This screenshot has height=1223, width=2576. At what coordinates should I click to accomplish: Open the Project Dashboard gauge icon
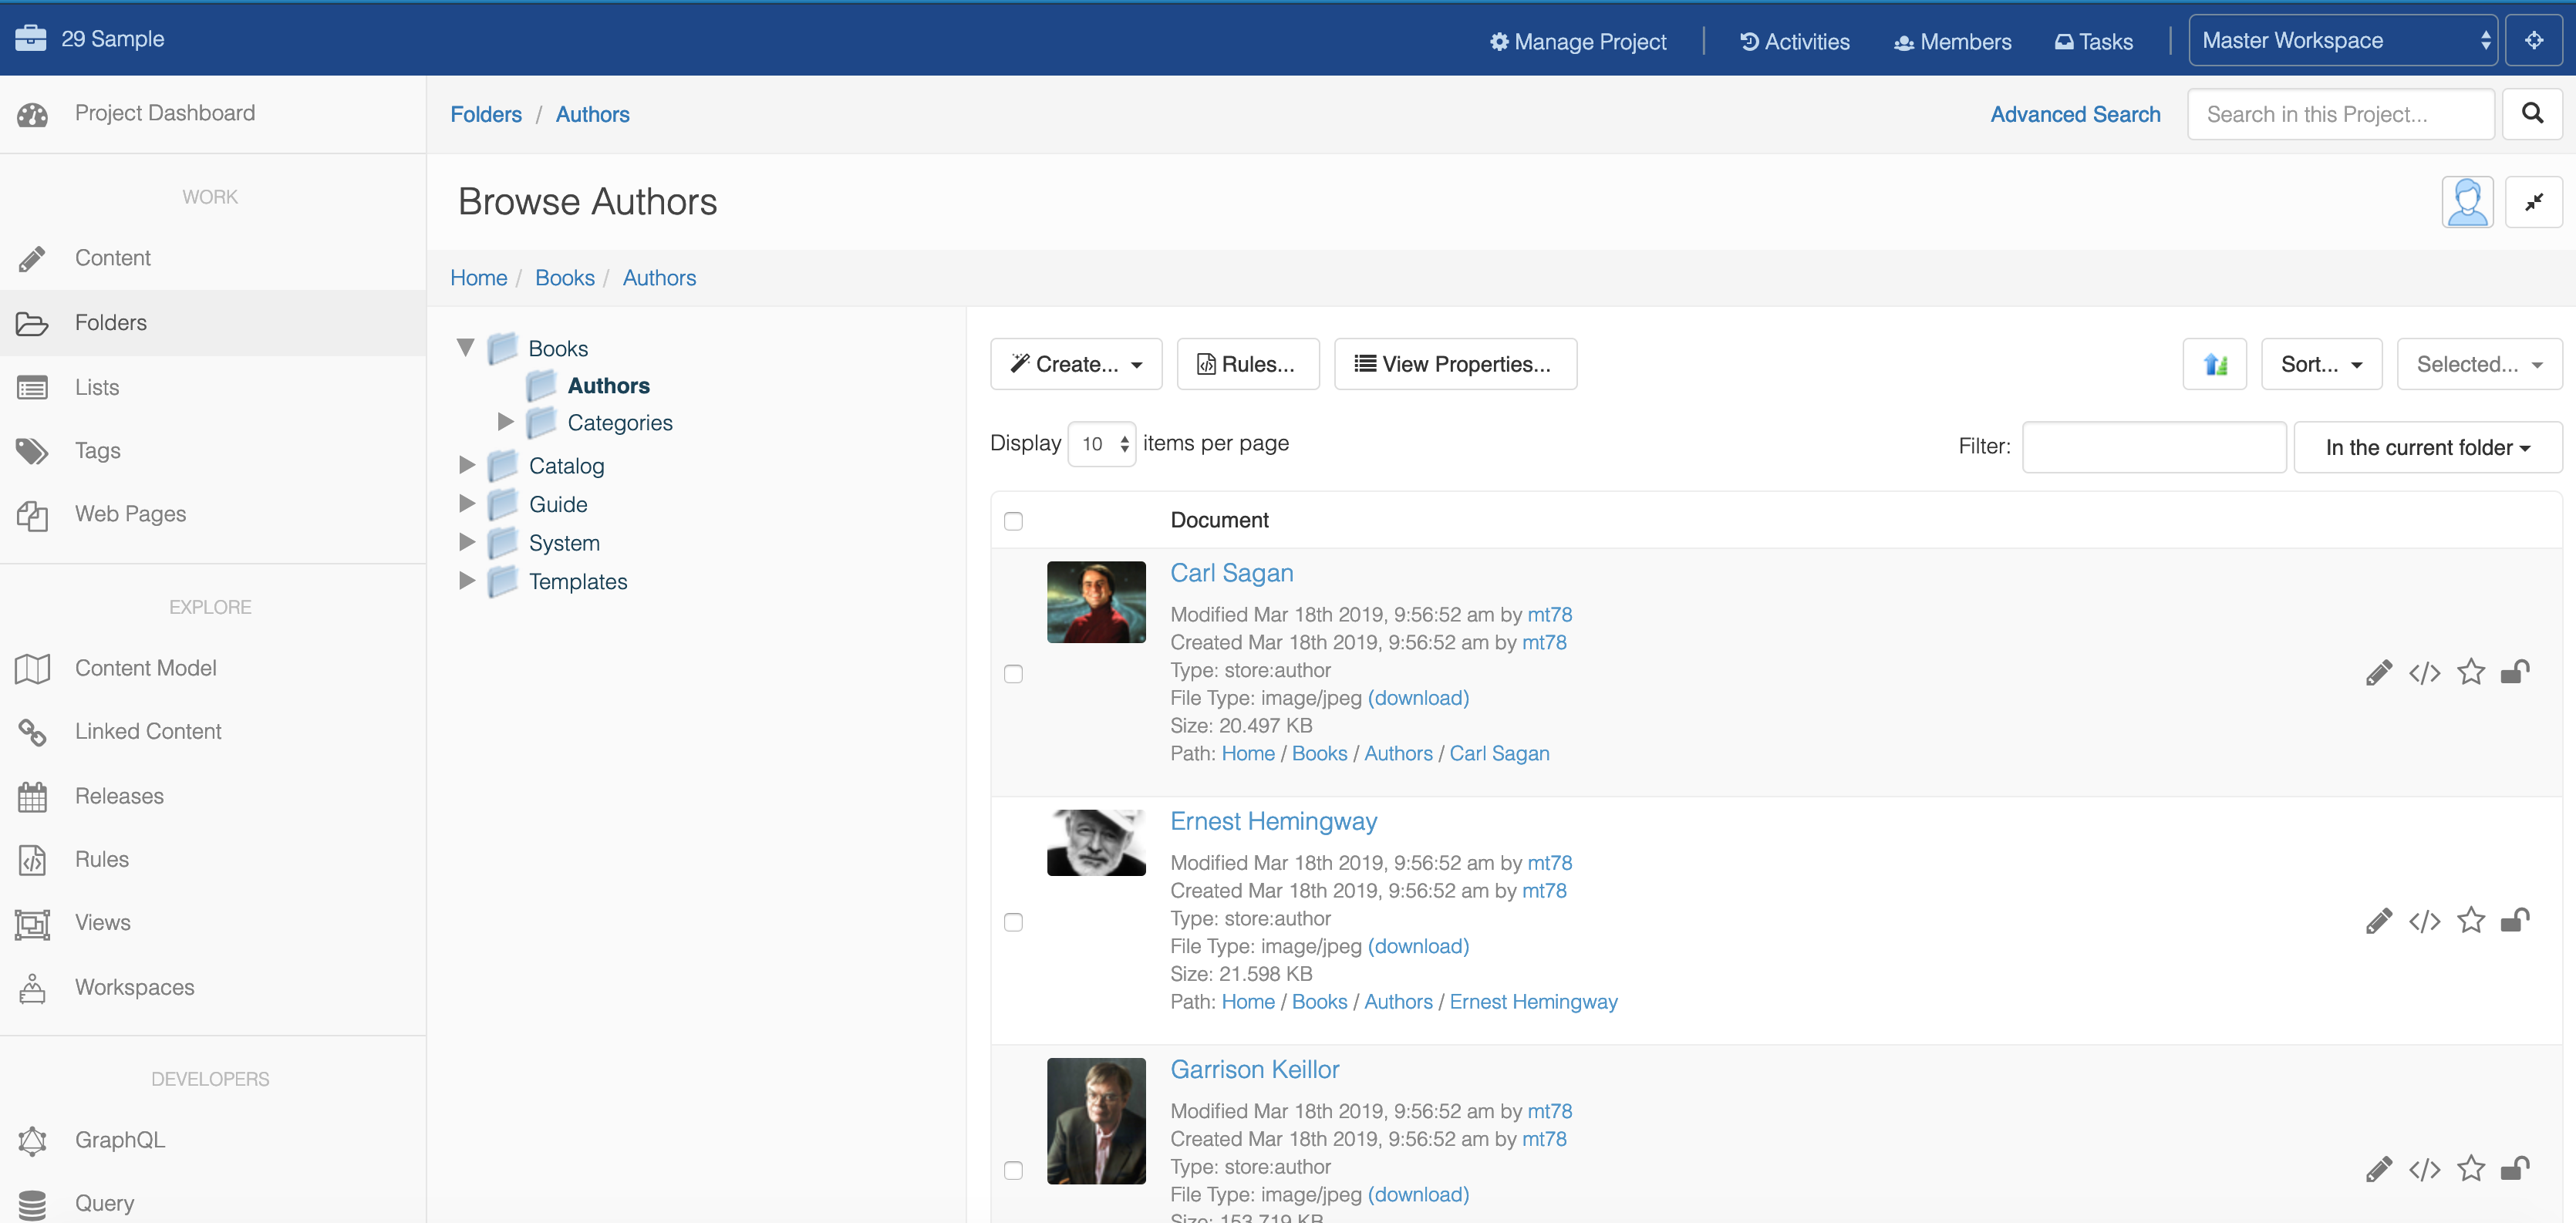pyautogui.click(x=32, y=114)
